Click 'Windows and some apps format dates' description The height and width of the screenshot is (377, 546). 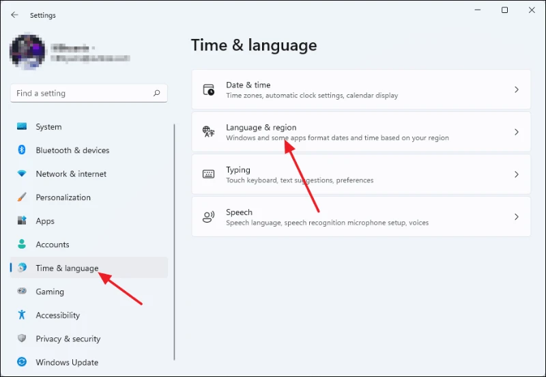(337, 138)
